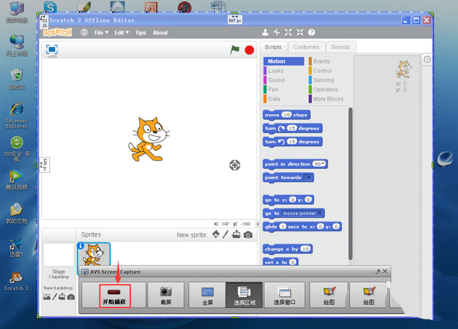Image resolution: width=458 pixels, height=329 pixels.
Task: Select the Scratch 2 desktop shortcut
Action: [x=16, y=281]
